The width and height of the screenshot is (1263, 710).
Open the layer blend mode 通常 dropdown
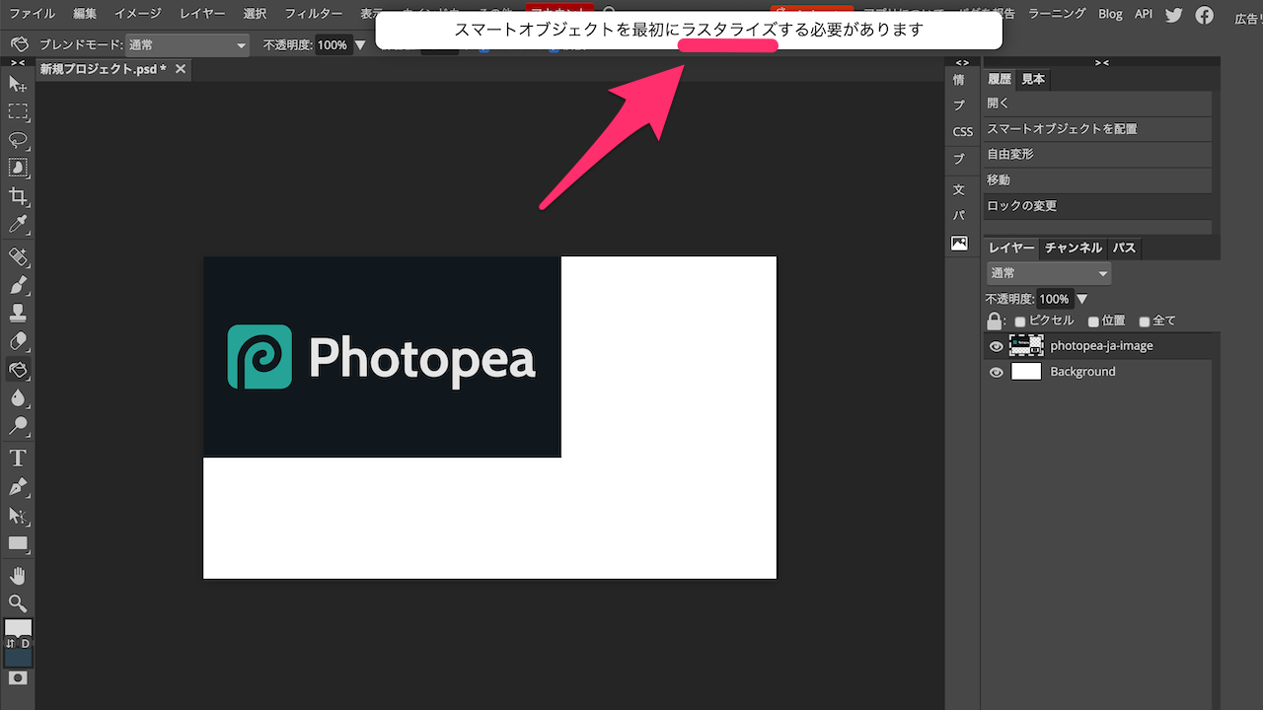(1049, 273)
